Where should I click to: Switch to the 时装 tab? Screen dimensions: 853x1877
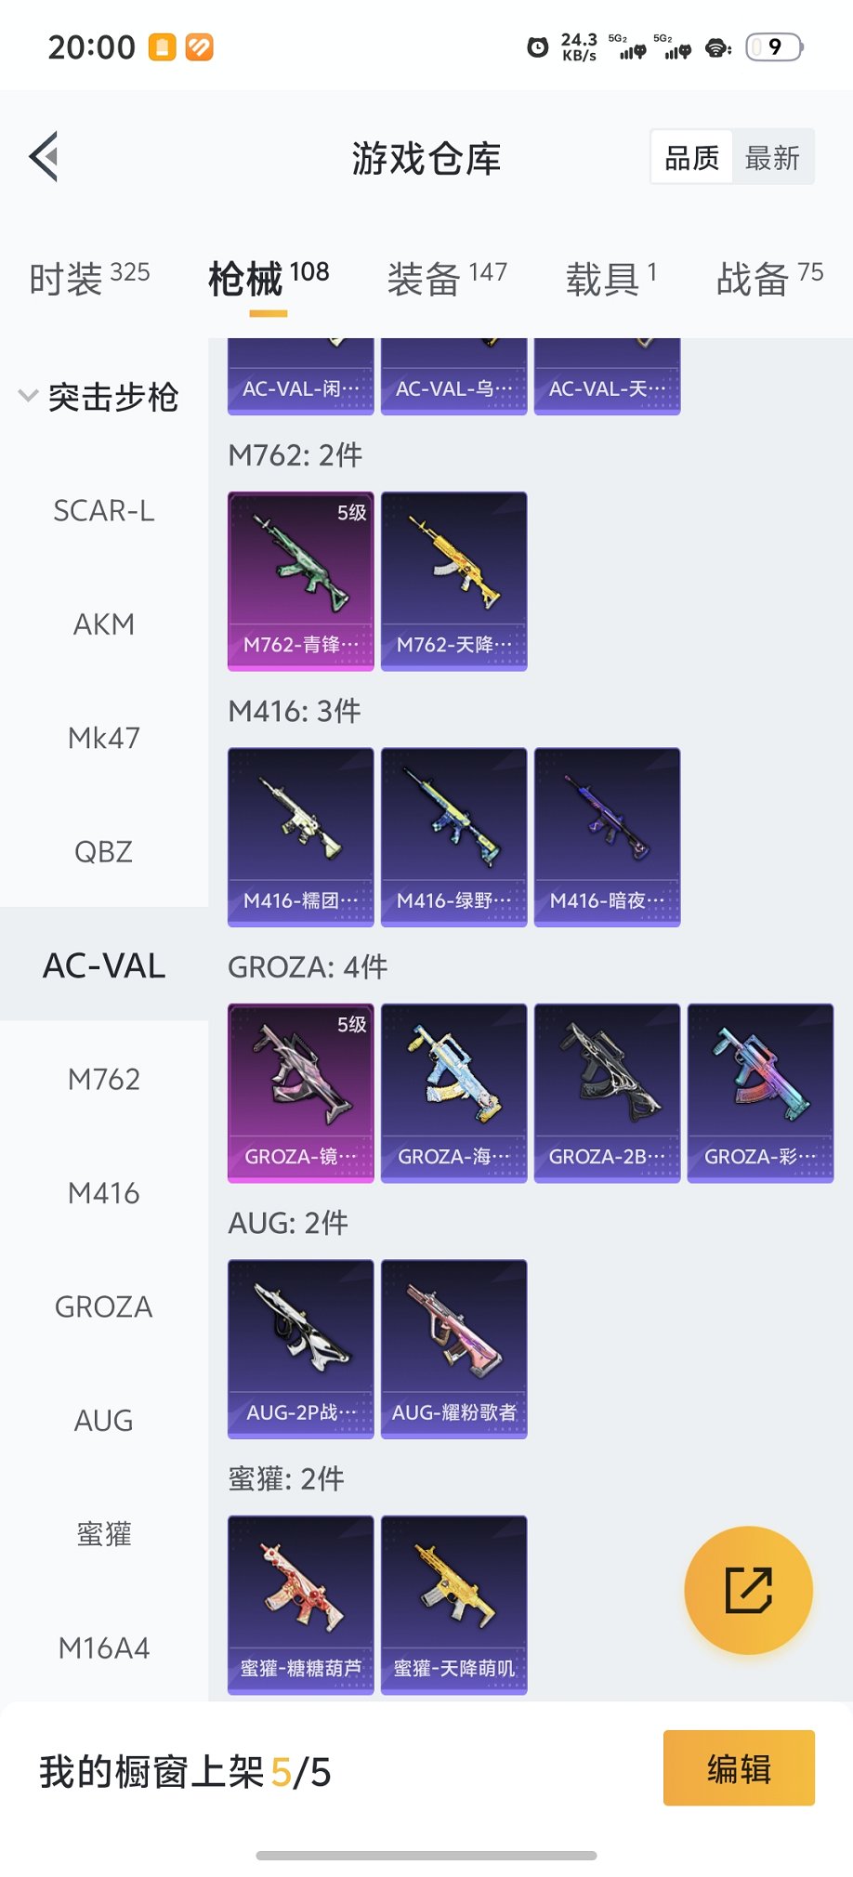coord(89,278)
